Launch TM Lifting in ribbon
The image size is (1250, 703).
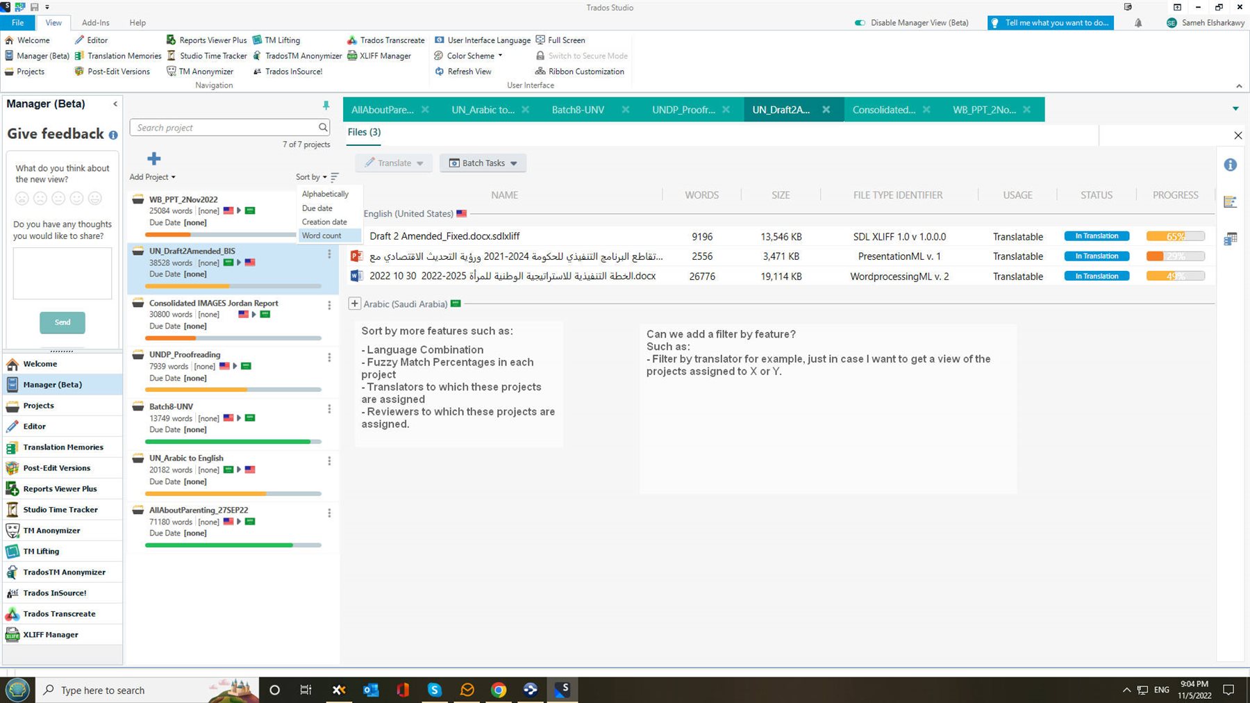(276, 40)
